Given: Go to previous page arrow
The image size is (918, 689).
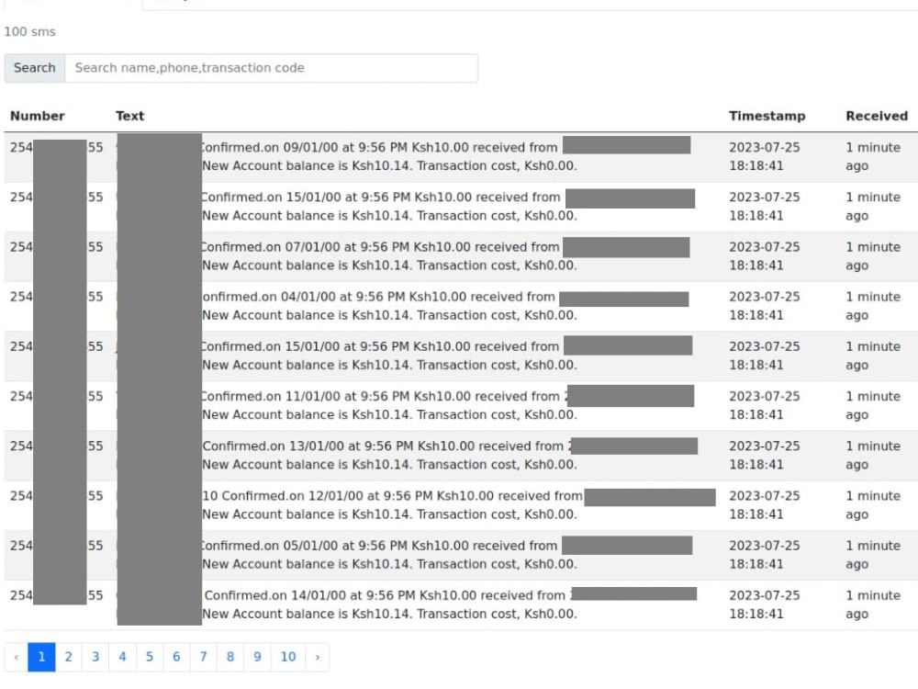Looking at the screenshot, I should click(17, 657).
